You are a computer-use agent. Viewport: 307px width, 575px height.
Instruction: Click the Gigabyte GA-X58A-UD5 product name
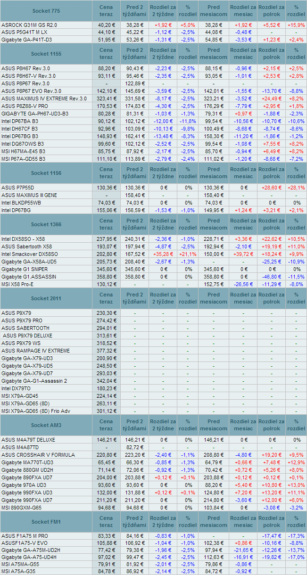(29, 262)
